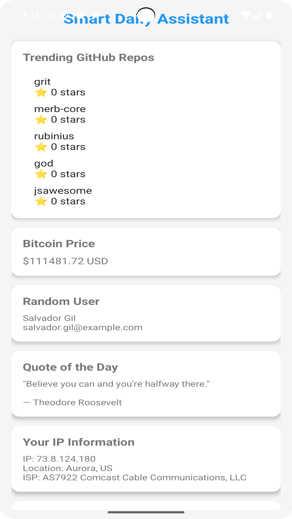Tap the star icon under god repo
This screenshot has width=292, height=519.
[41, 174]
